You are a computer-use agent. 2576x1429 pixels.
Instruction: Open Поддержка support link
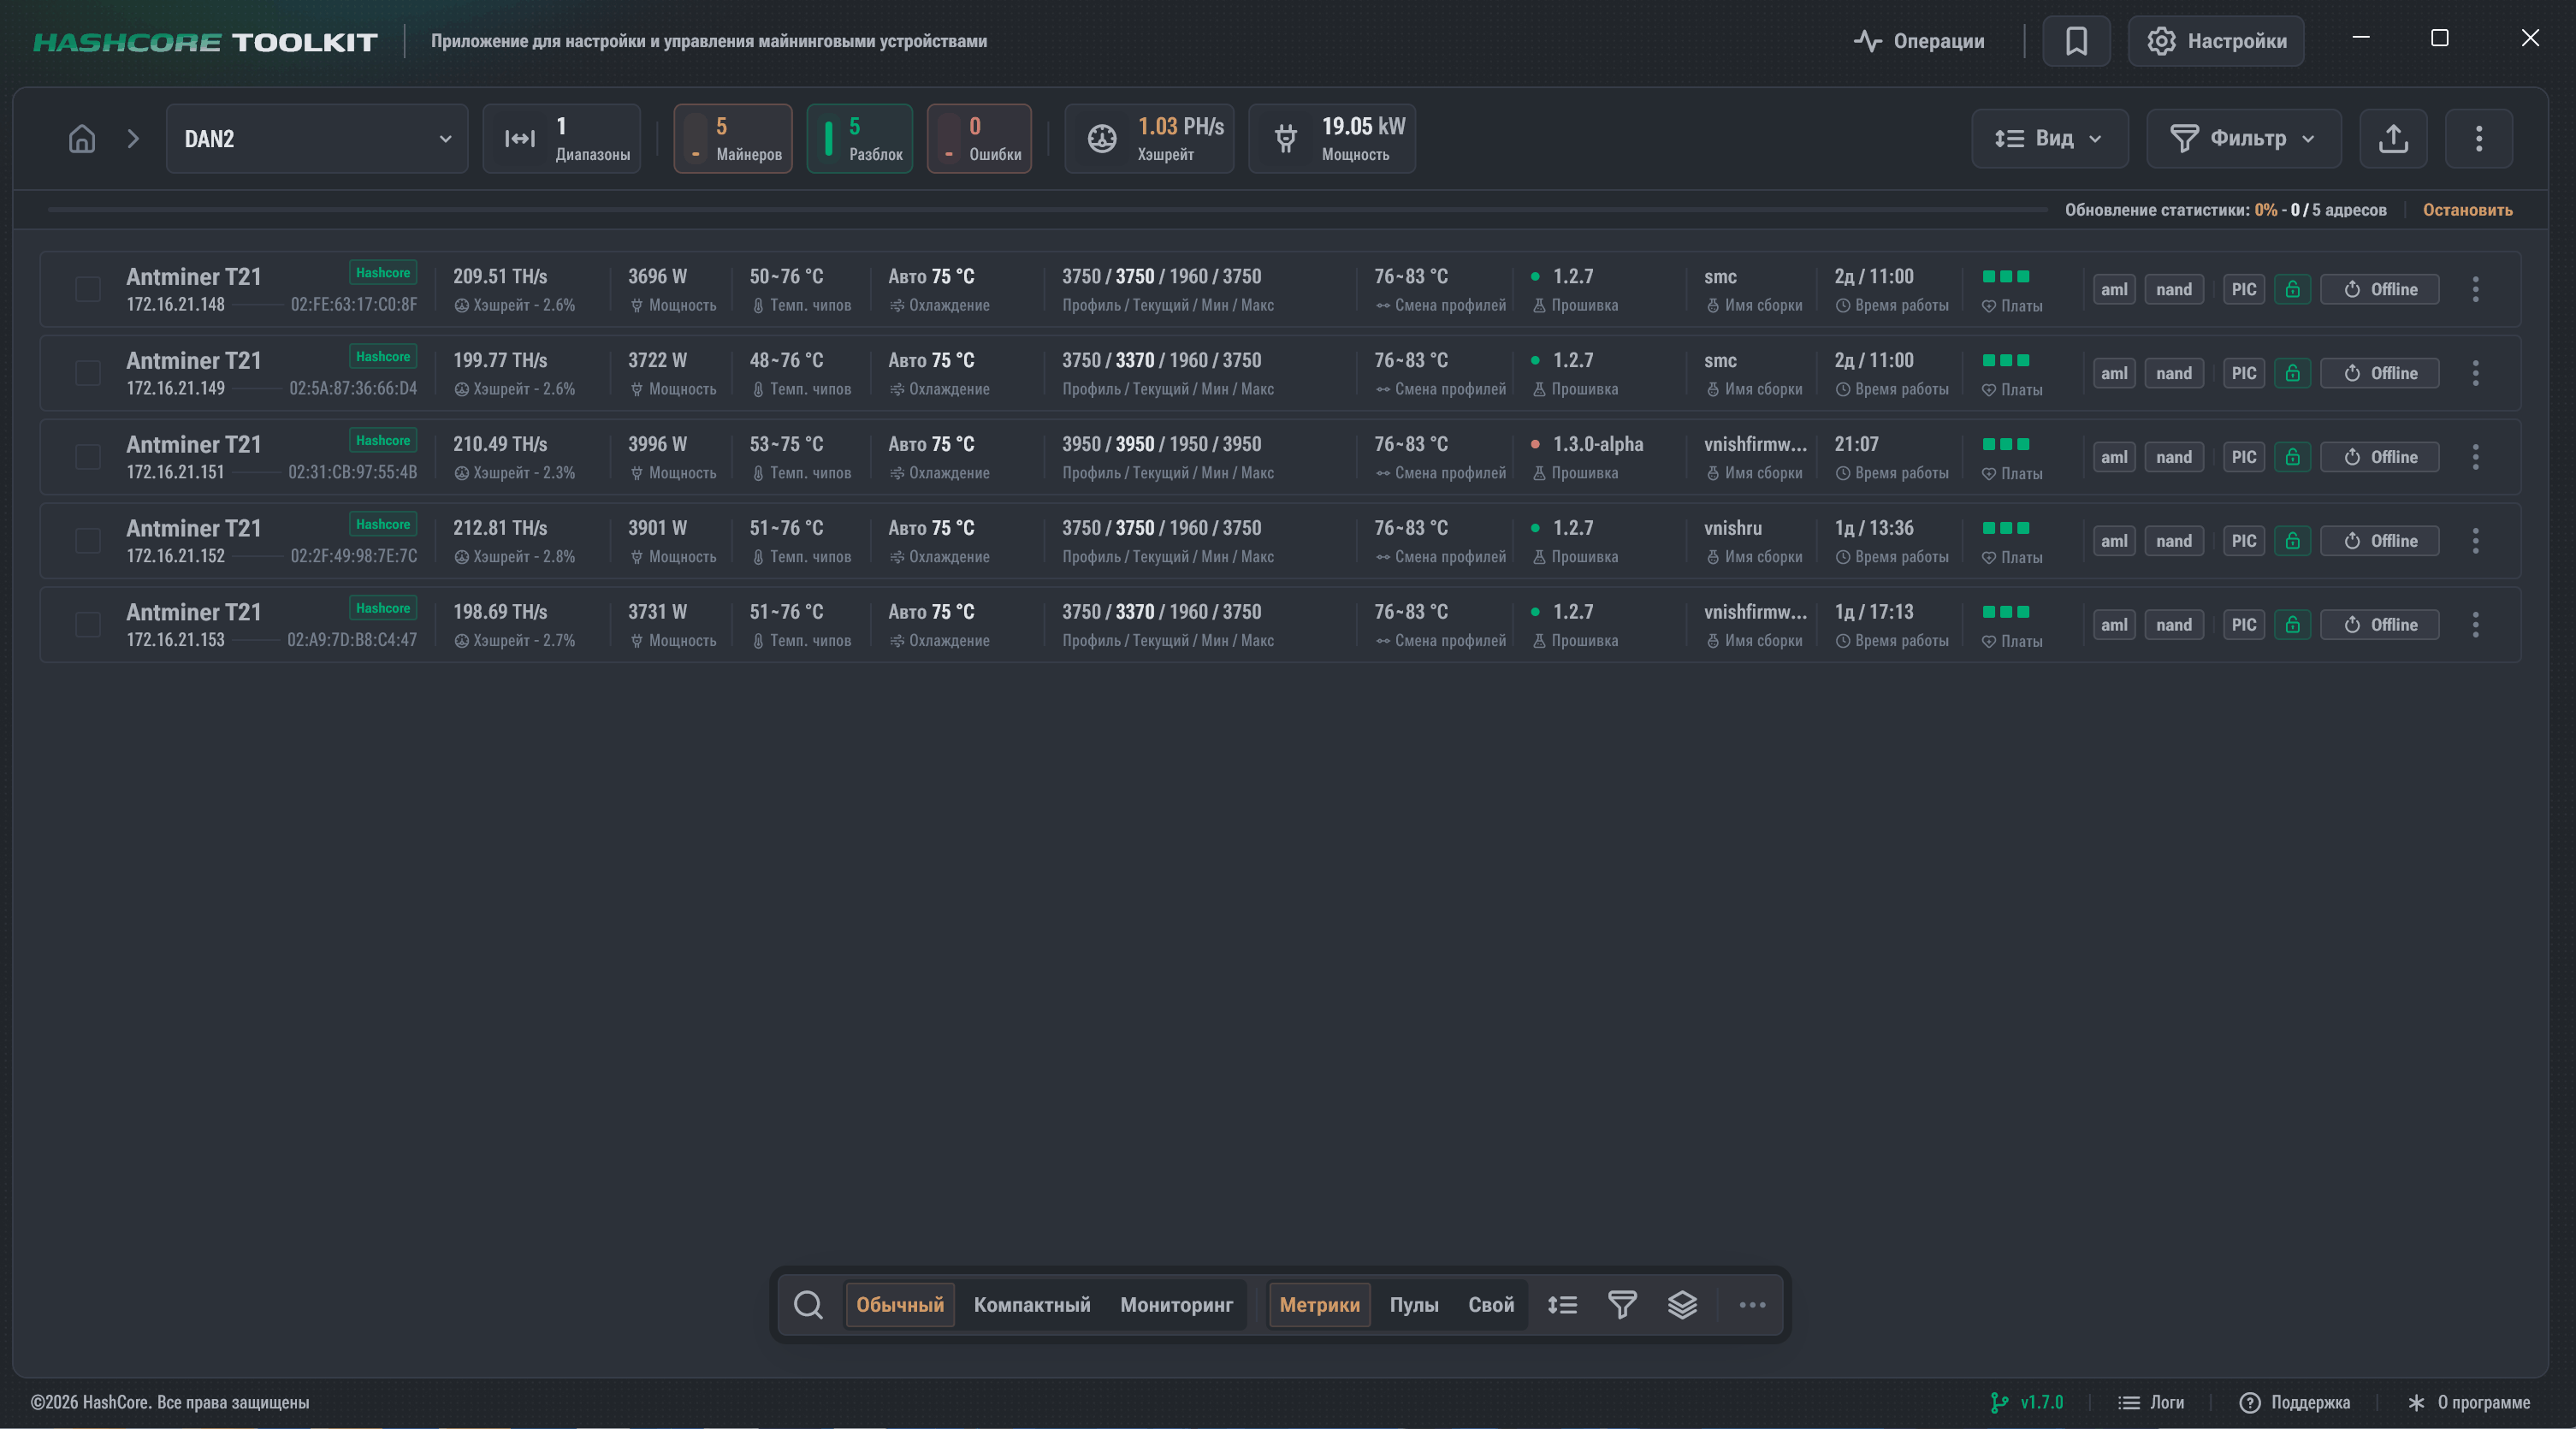[x=2295, y=1402]
